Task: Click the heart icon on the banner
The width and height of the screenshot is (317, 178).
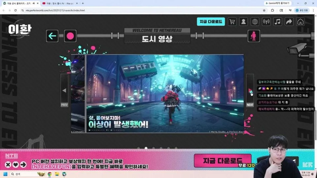Action: [x=16, y=165]
